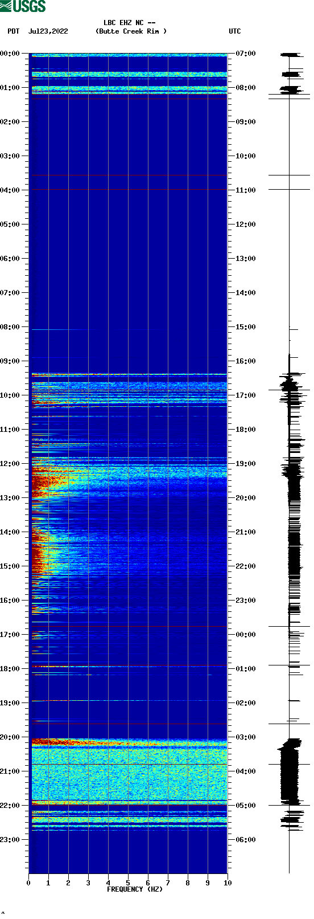Click the 'UTC' timezone label

tap(235, 31)
